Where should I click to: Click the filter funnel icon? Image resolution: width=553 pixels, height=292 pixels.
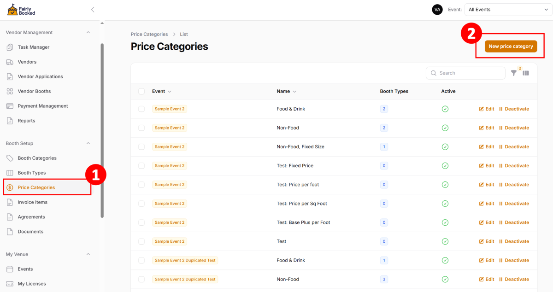tap(513, 73)
